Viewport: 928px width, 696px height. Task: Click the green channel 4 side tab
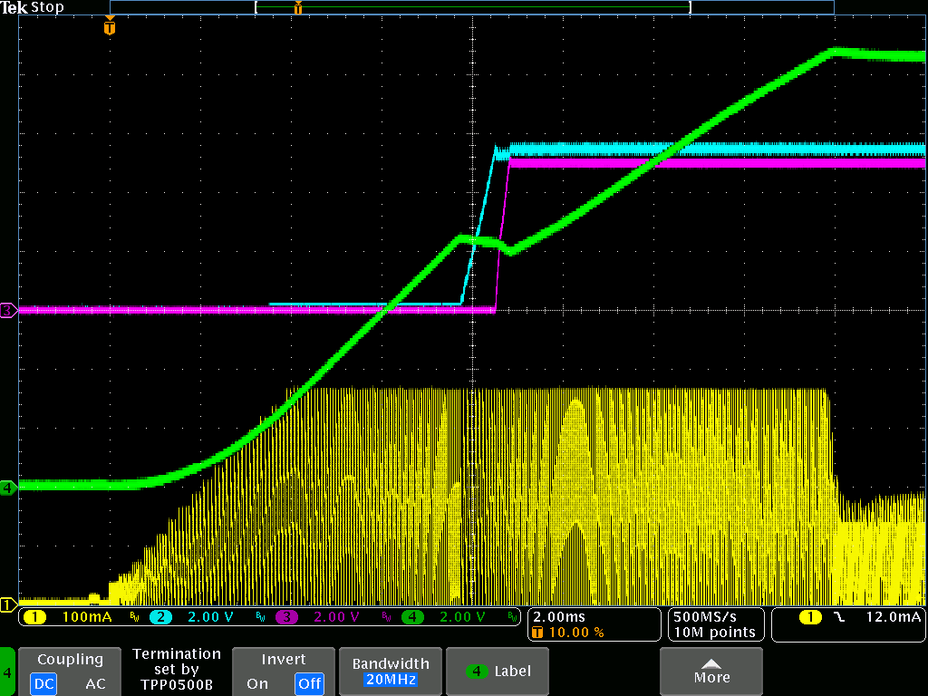click(x=8, y=672)
